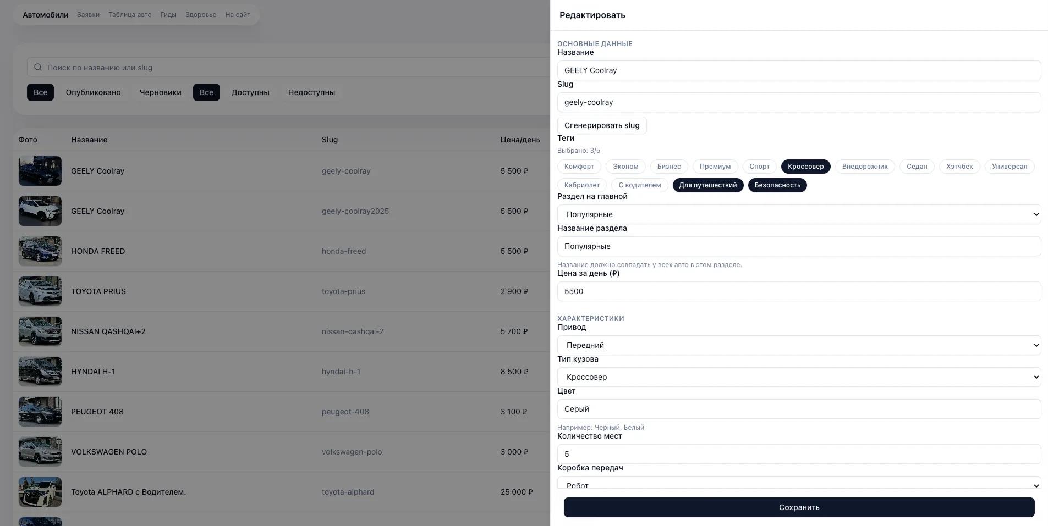The image size is (1048, 526).
Task: Enable the С водителем tag
Action: [640, 185]
